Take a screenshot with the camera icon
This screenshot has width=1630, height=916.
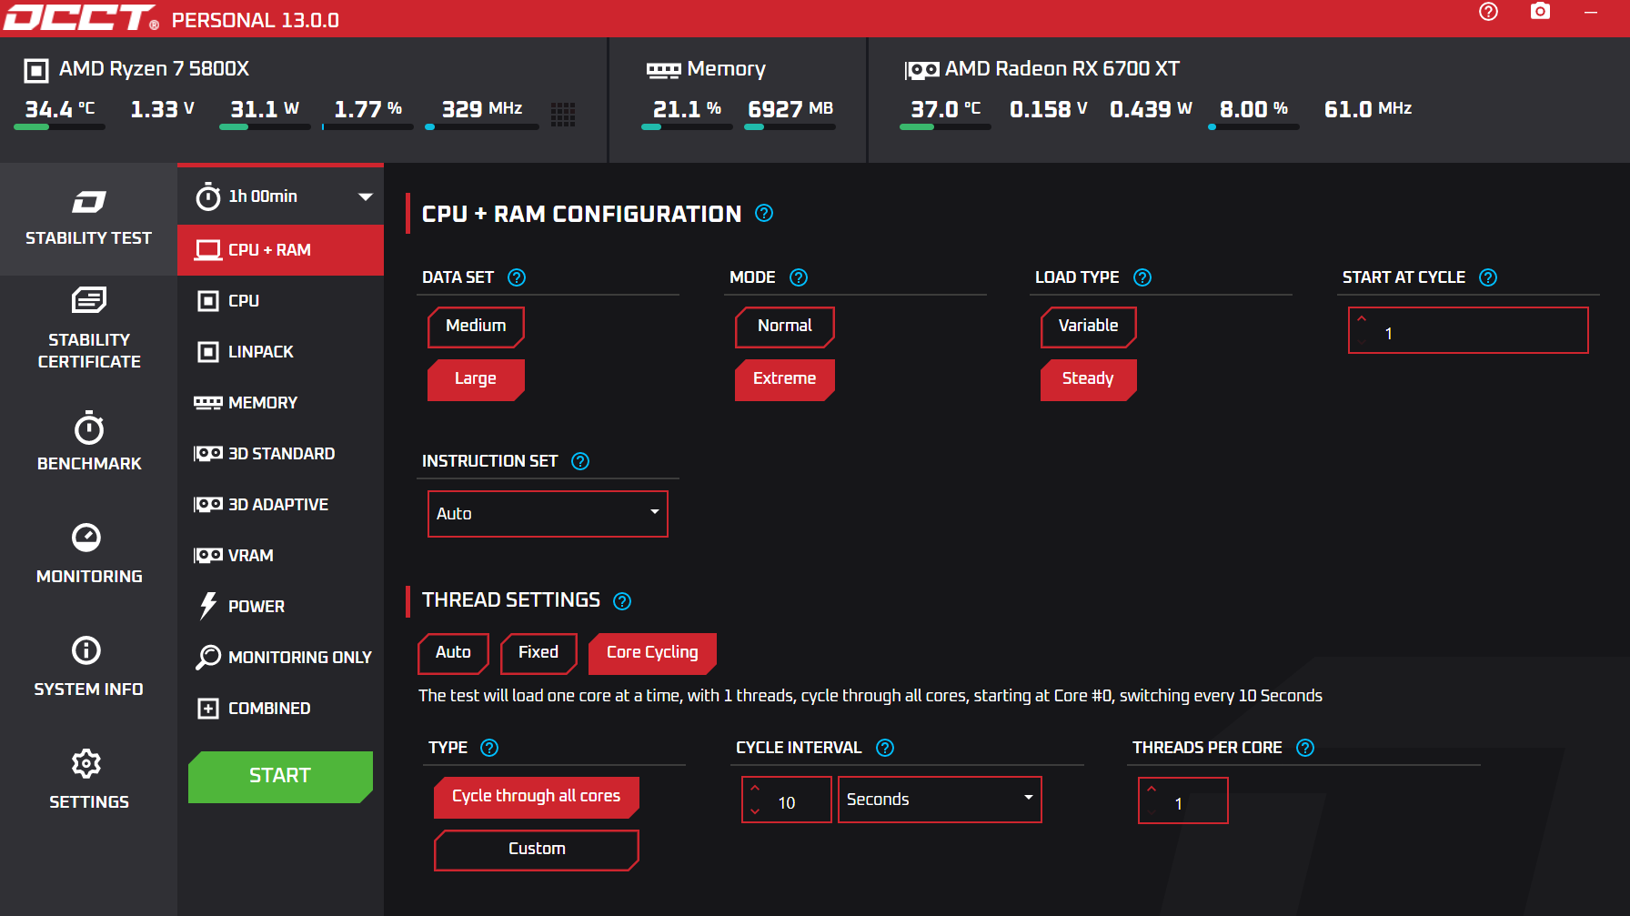tap(1540, 11)
